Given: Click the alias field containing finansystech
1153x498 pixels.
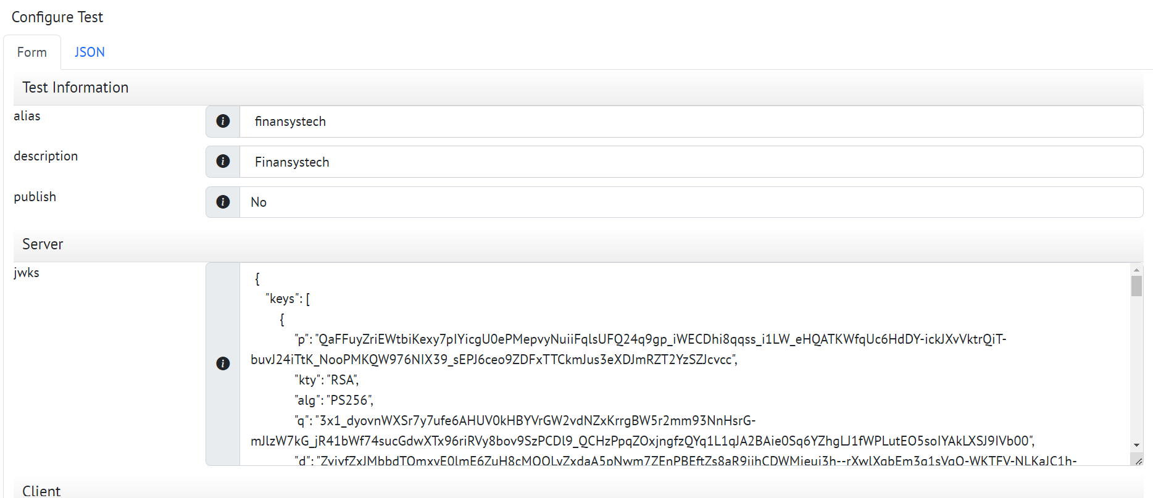Looking at the screenshot, I should tap(690, 122).
